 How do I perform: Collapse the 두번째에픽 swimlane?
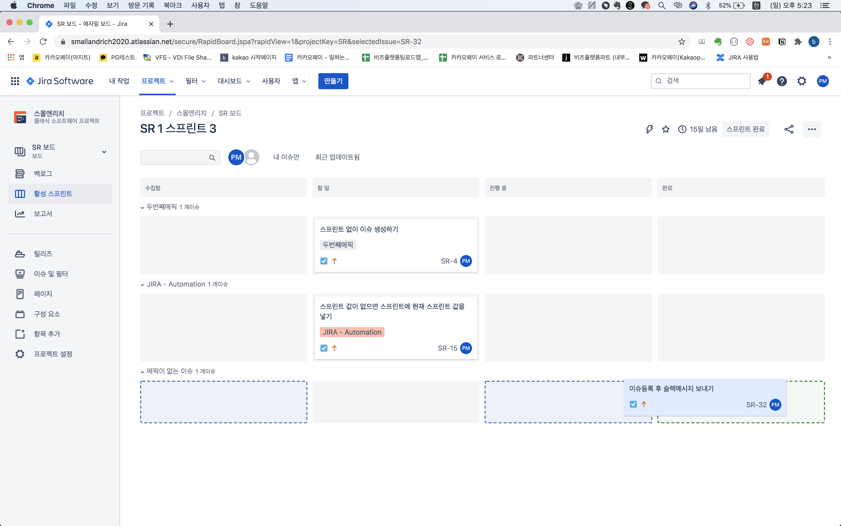[x=142, y=208]
